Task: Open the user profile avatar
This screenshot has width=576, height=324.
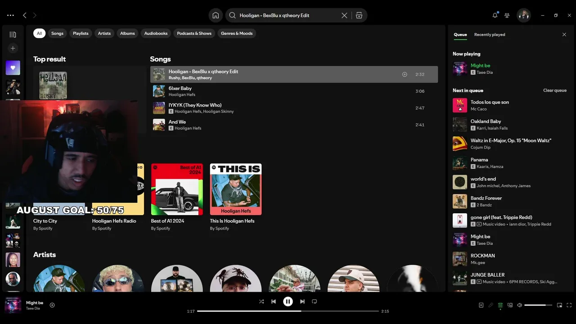Action: click(x=523, y=15)
